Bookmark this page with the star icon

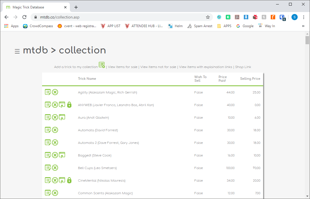pos(208,17)
